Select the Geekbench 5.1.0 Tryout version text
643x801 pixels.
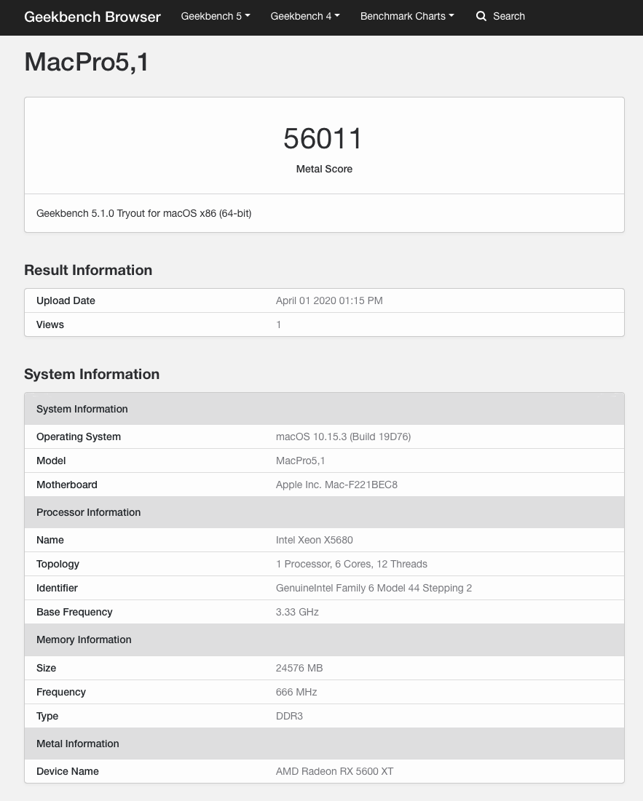coord(143,214)
